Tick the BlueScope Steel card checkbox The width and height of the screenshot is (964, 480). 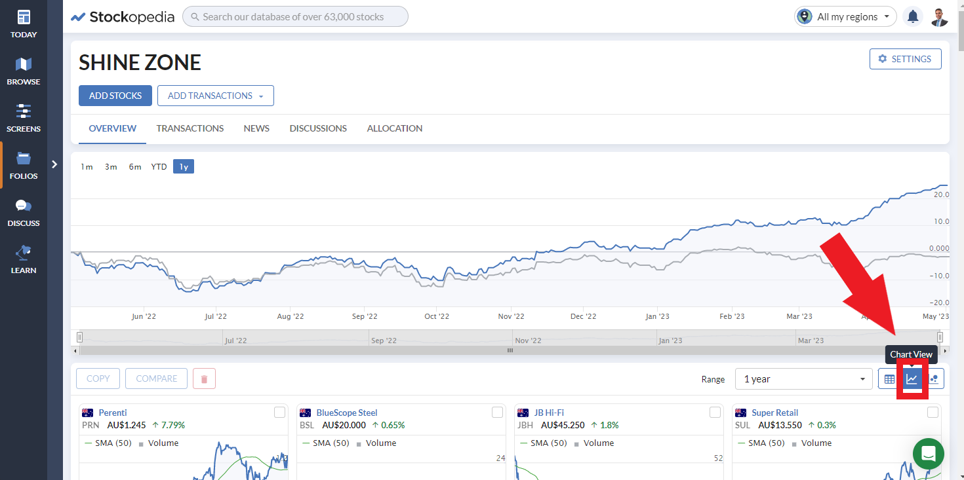[x=498, y=413]
